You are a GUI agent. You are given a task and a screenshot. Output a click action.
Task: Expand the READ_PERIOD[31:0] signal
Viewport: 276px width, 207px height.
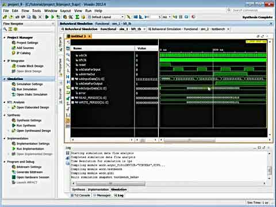coord(72,98)
